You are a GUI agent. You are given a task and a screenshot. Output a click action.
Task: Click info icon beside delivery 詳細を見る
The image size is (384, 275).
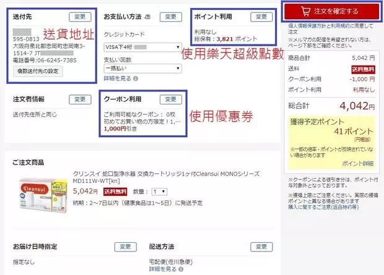pos(181,269)
